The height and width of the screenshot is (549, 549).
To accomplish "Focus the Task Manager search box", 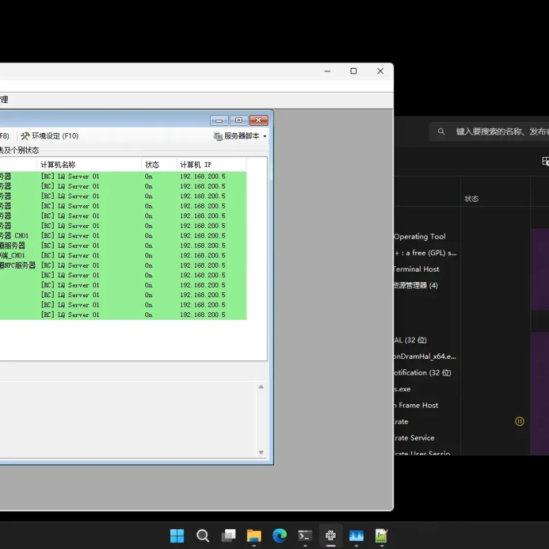I will 489,132.
